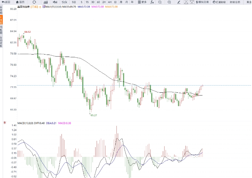Screen dimensions: 252x178
Task: Click the refresh icon in the toolbar
Action: (34, 2)
